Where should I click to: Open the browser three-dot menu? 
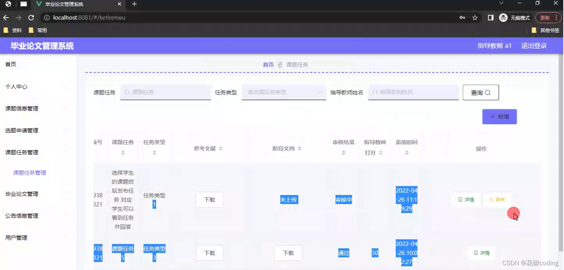(x=557, y=18)
